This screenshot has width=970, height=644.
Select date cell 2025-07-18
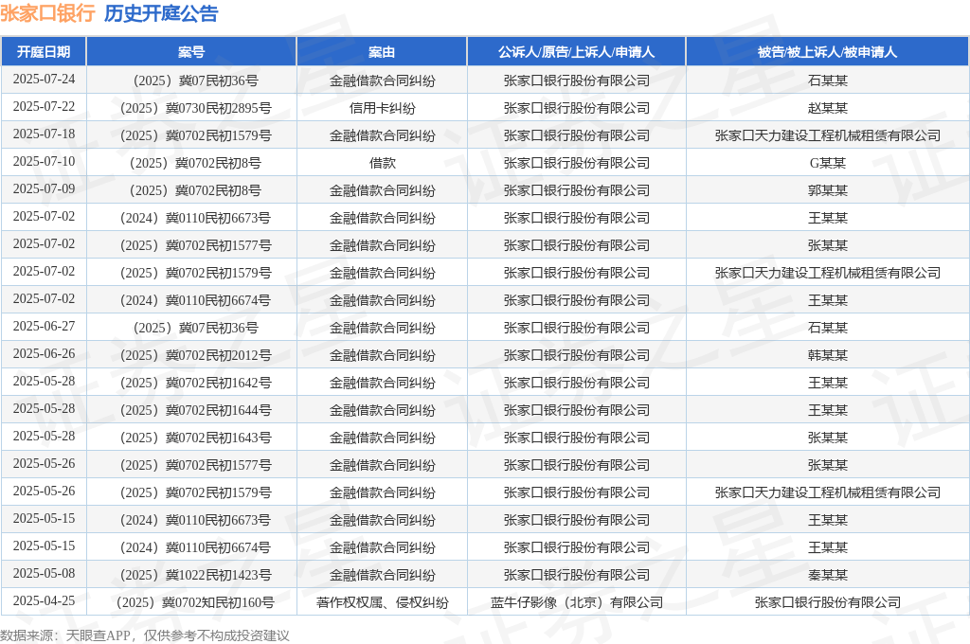pyautogui.click(x=44, y=134)
